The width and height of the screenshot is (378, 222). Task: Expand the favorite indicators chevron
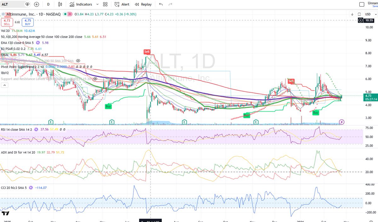[98, 4]
